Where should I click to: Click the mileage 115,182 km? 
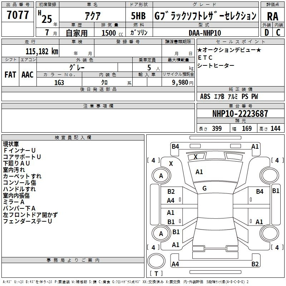point(42,51)
